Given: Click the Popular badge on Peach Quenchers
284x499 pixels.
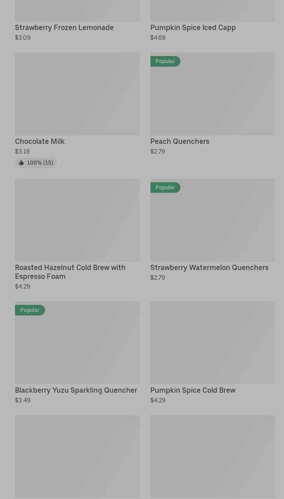Looking at the screenshot, I should (x=165, y=61).
